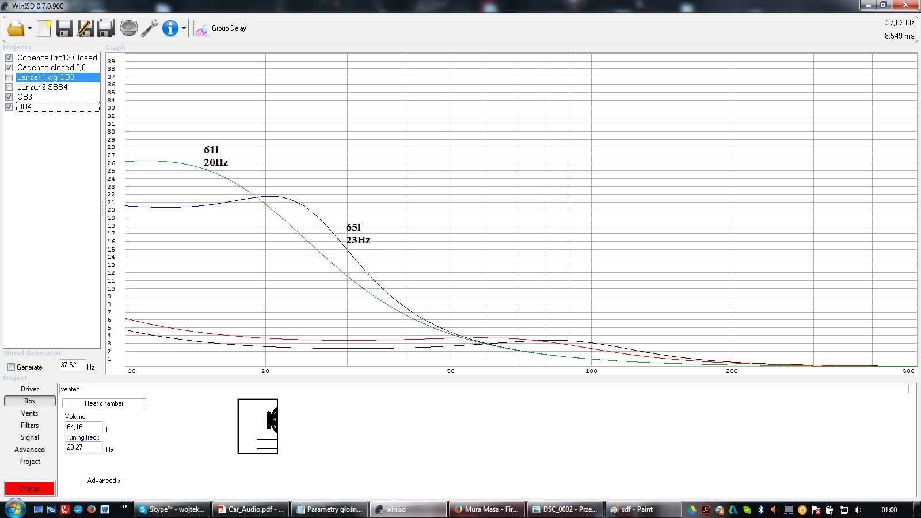
Task: Select the Lanzar 2 SBB4 project name
Action: point(42,87)
